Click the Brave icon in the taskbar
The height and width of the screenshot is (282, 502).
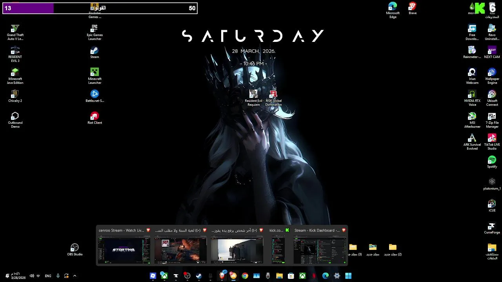click(x=222, y=276)
